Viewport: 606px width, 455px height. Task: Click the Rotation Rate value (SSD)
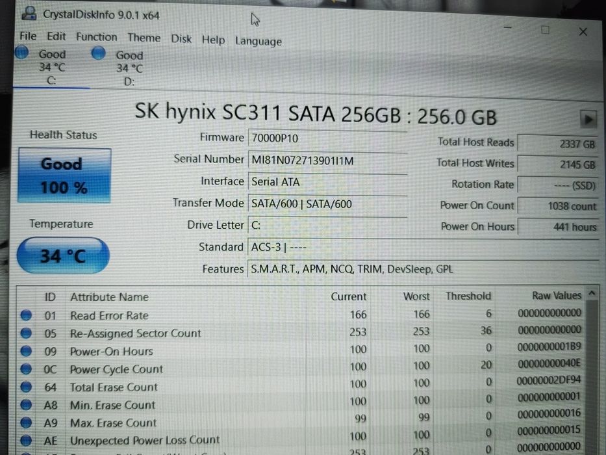click(558, 186)
